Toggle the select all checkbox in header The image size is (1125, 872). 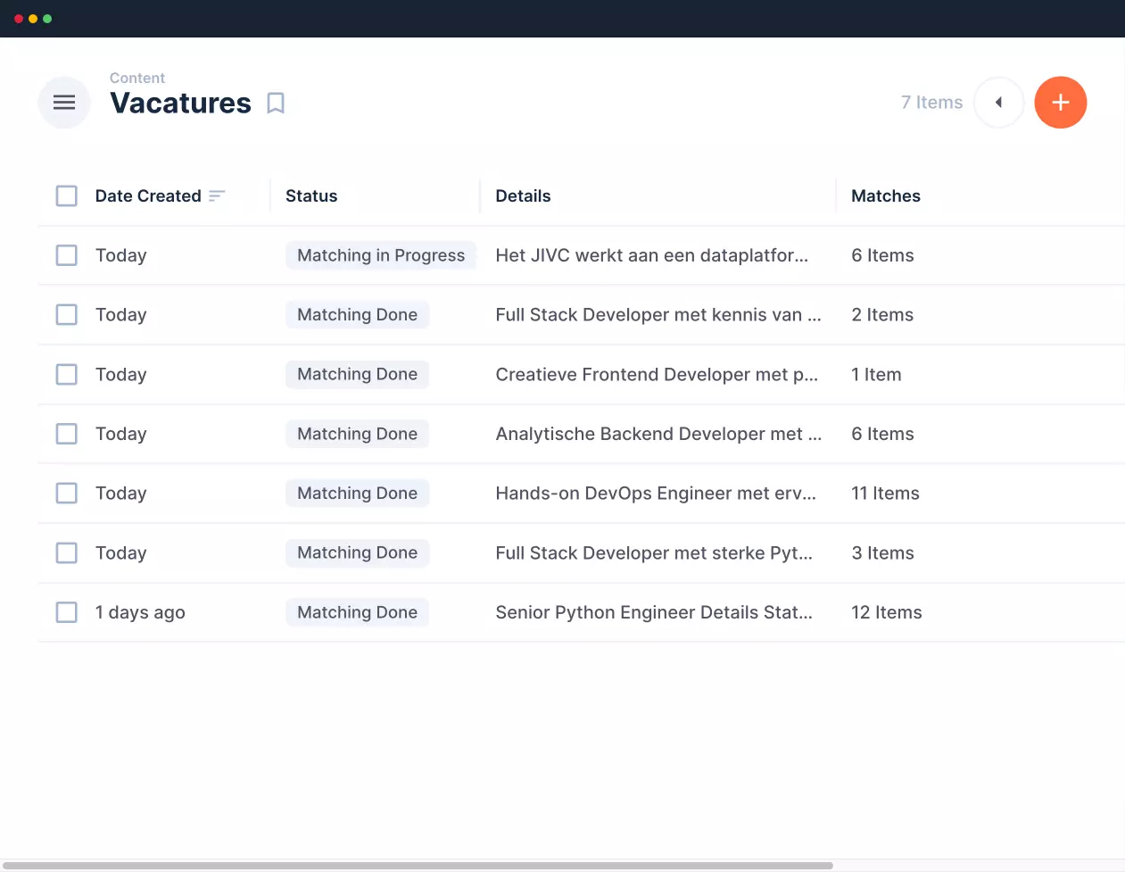[x=67, y=196]
